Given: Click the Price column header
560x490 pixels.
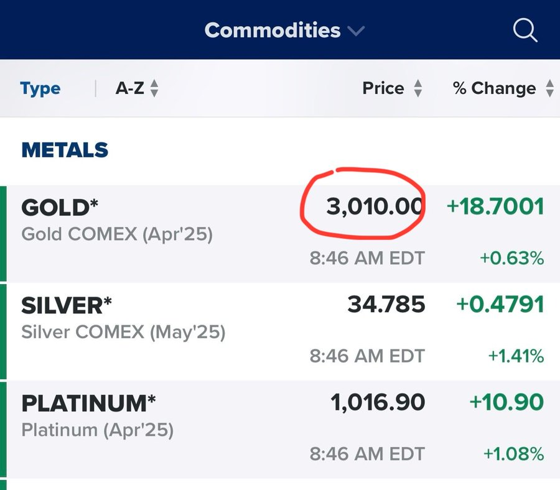Looking at the screenshot, I should tap(383, 89).
